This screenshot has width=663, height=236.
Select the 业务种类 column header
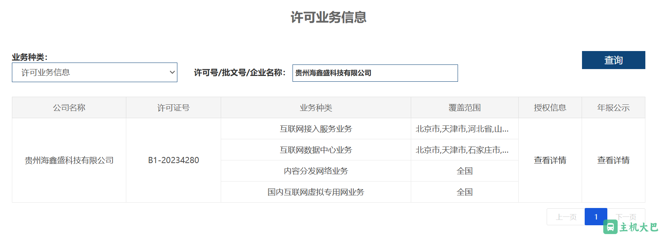[316, 108]
